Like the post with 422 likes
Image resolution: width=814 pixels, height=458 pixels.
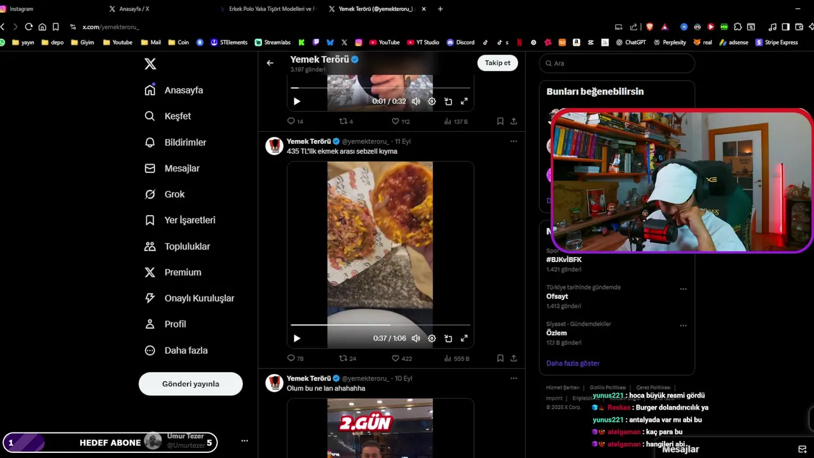[401, 358]
